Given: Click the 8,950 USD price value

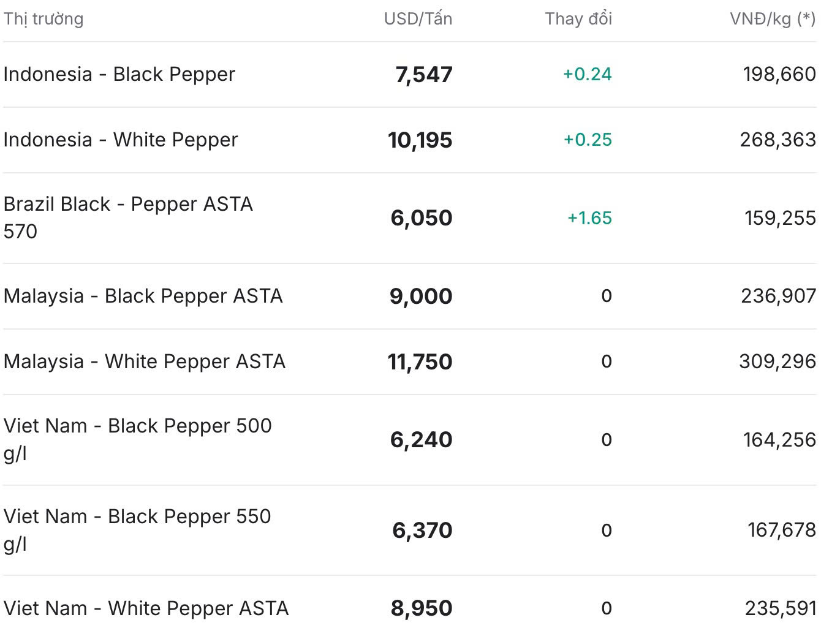Looking at the screenshot, I should [422, 608].
